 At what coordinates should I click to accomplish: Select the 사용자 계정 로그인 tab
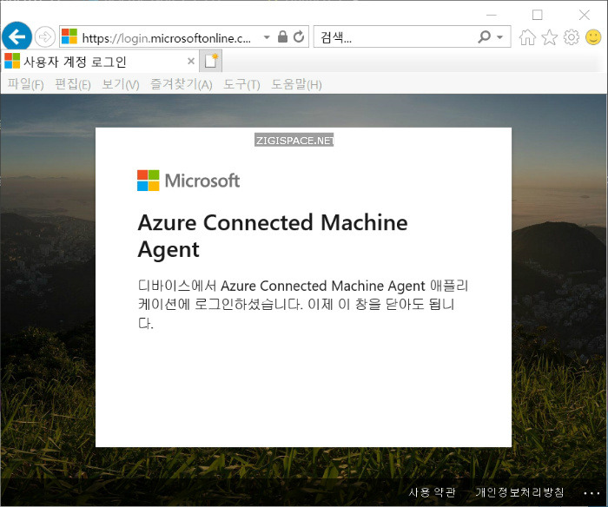point(100,62)
